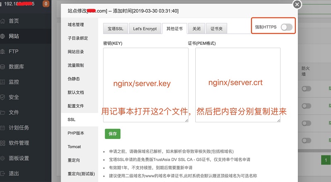The height and width of the screenshot is (182, 331).
Task: Click the FTP globe icon in sidebar
Action: [x=2, y=51]
